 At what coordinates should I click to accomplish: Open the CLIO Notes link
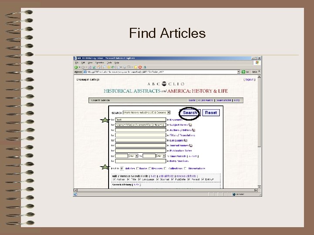pyautogui.click(x=206, y=101)
